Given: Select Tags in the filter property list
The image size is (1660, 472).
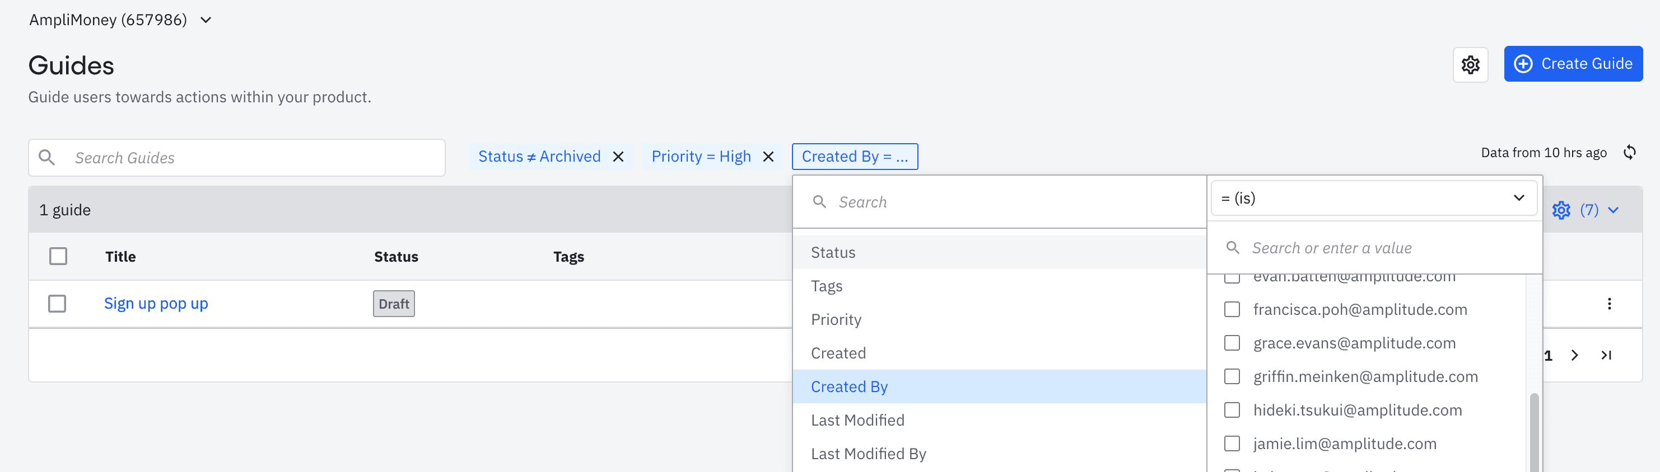Looking at the screenshot, I should [826, 286].
